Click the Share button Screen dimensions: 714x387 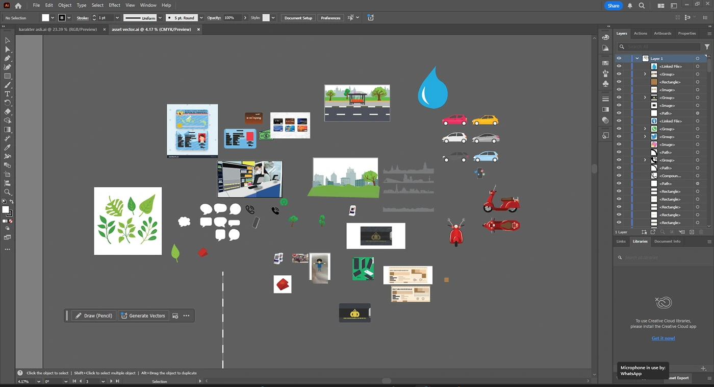click(x=614, y=6)
